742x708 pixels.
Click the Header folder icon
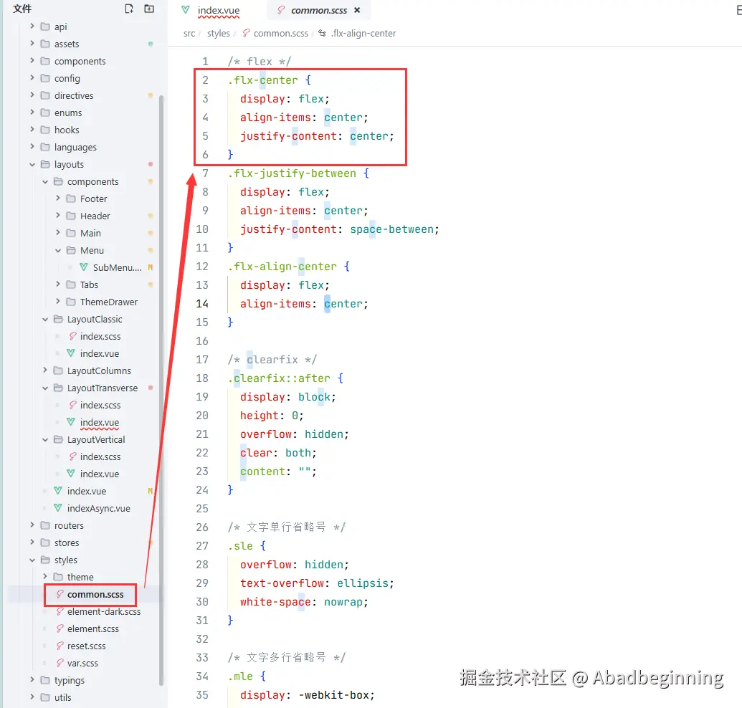point(71,216)
